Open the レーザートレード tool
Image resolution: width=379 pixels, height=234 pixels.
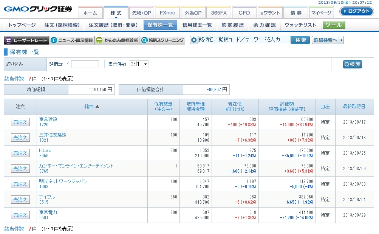click(x=26, y=40)
